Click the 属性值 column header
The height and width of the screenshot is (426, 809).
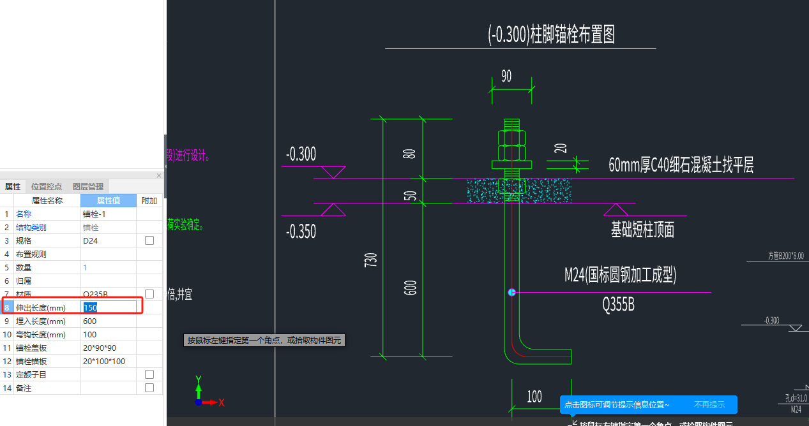pos(108,201)
